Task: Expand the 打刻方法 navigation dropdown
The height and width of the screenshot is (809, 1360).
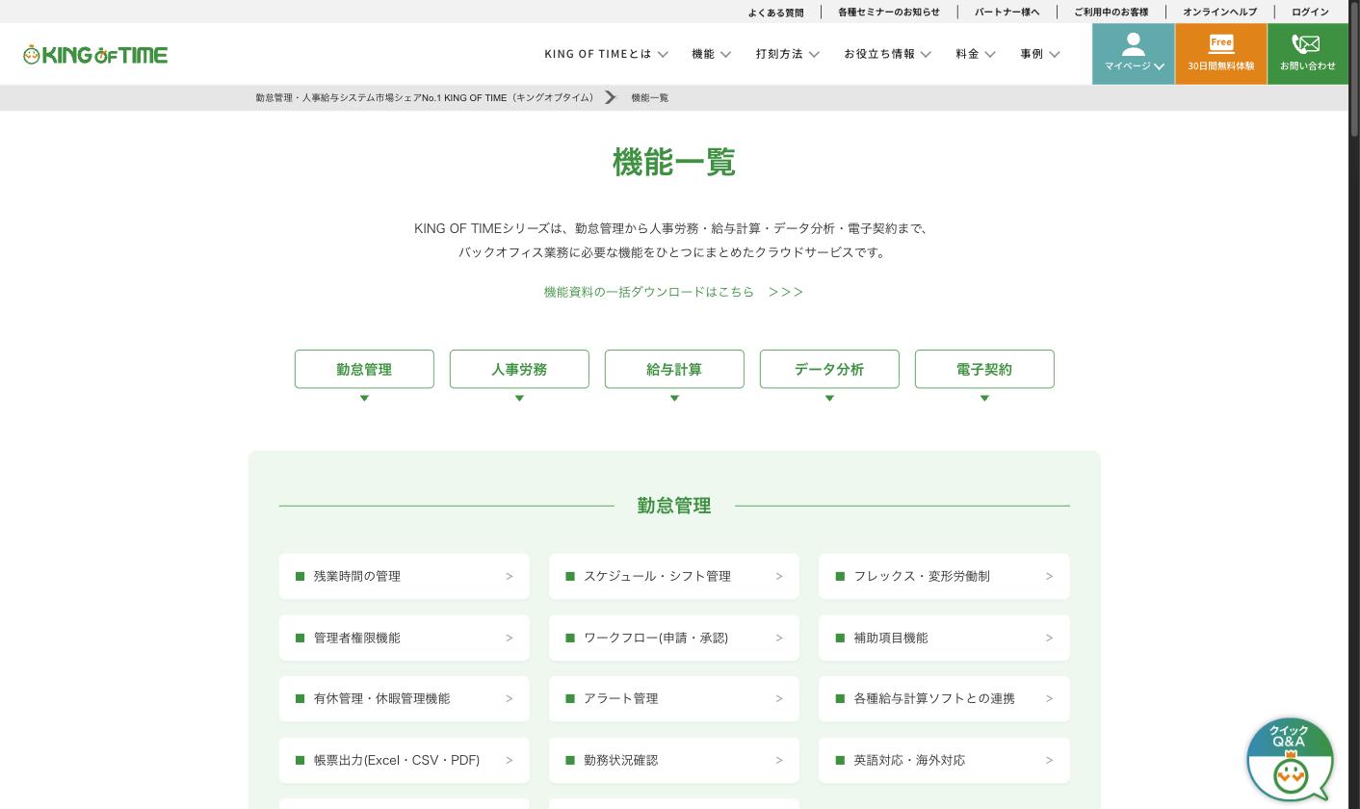Action: point(787,54)
